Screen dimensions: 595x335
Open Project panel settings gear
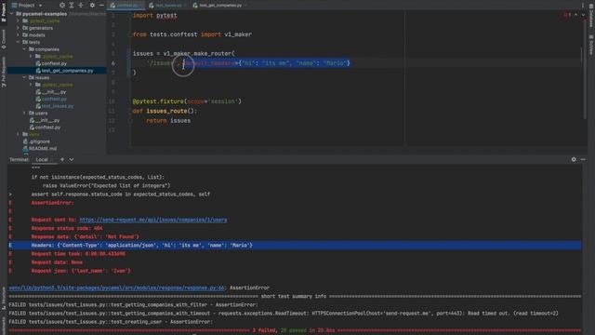92,6
